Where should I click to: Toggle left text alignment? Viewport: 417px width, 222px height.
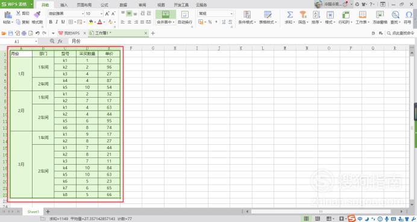123,22
